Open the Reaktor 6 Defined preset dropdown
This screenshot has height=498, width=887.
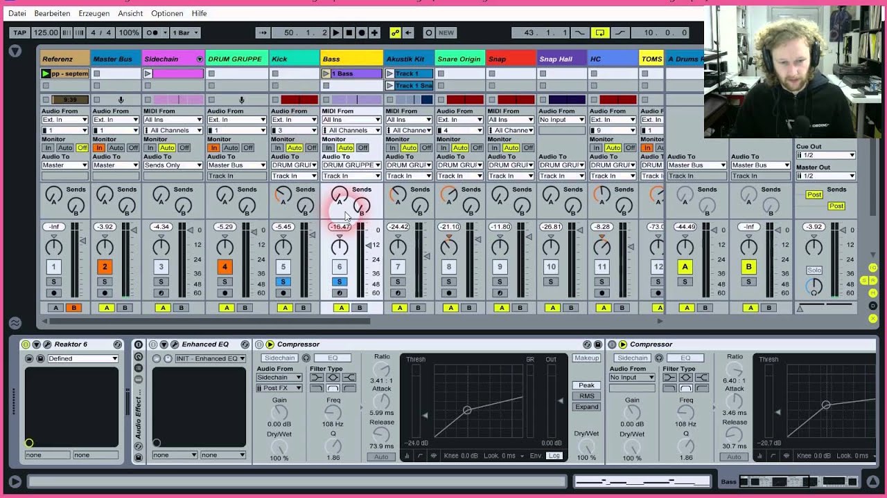click(82, 358)
